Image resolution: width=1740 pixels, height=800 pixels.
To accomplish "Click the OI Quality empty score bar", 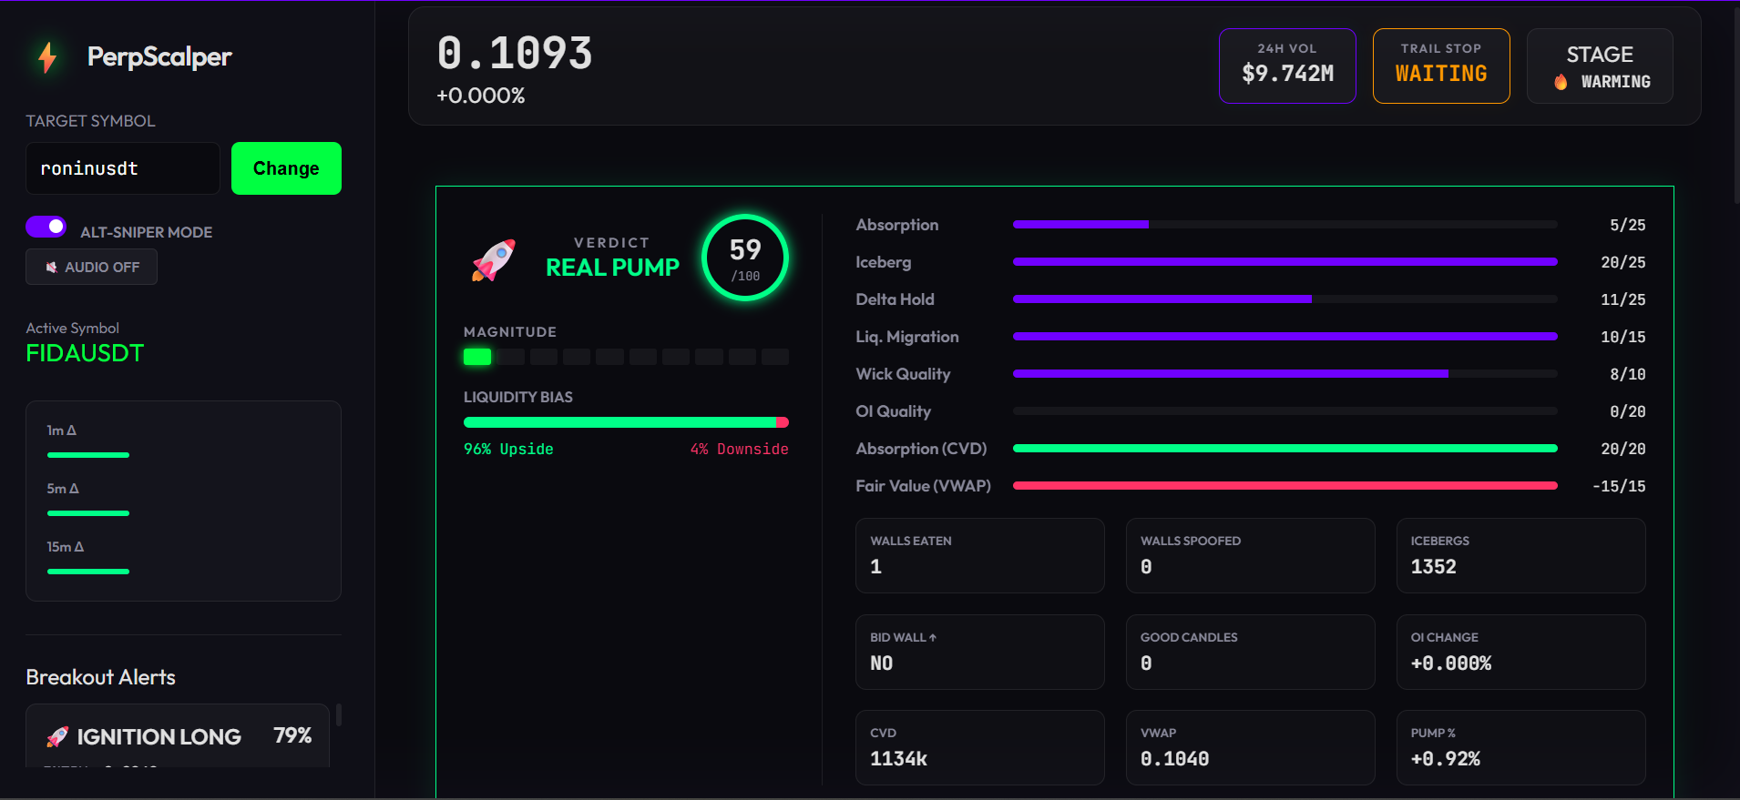I will pos(1285,411).
